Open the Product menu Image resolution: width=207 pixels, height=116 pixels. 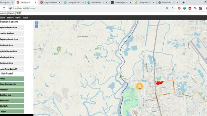pyautogui.click(x=3, y=18)
